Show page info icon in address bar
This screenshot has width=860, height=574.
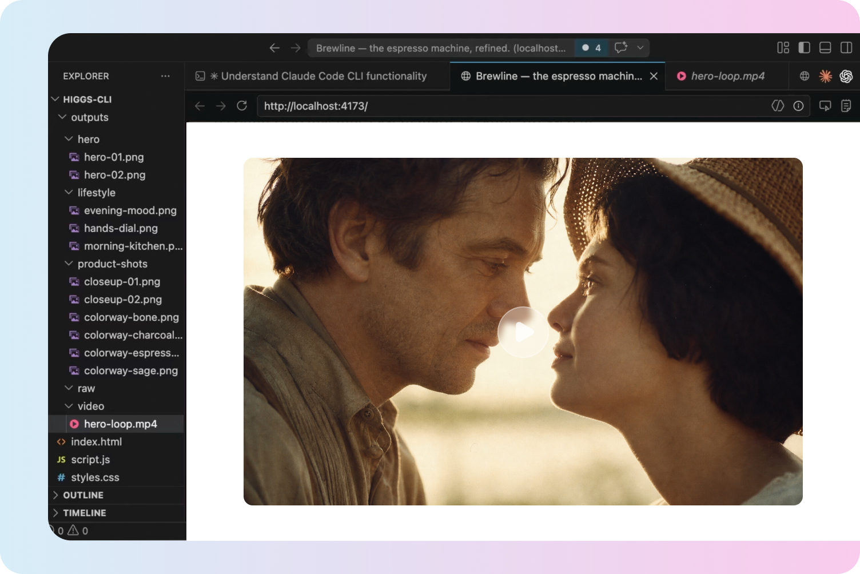coord(799,106)
